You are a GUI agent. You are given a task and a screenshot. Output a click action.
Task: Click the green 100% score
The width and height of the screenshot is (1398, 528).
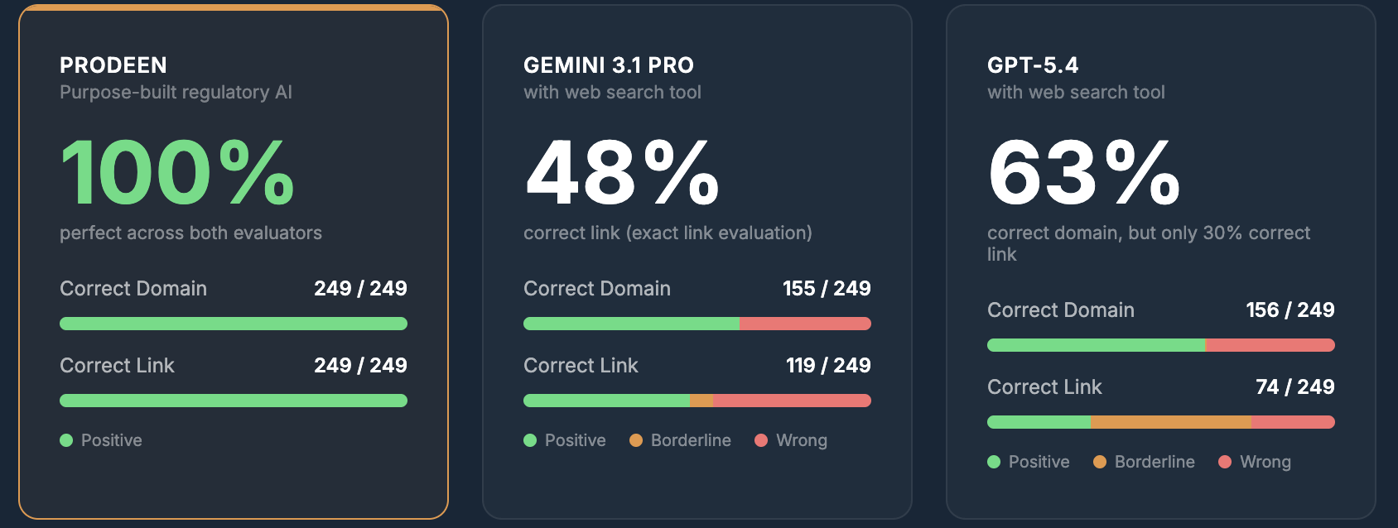pos(178,172)
